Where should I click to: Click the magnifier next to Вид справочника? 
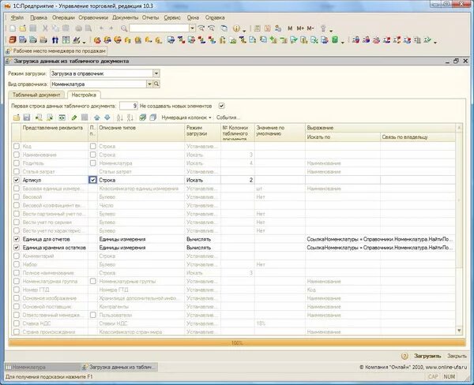[x=156, y=84]
